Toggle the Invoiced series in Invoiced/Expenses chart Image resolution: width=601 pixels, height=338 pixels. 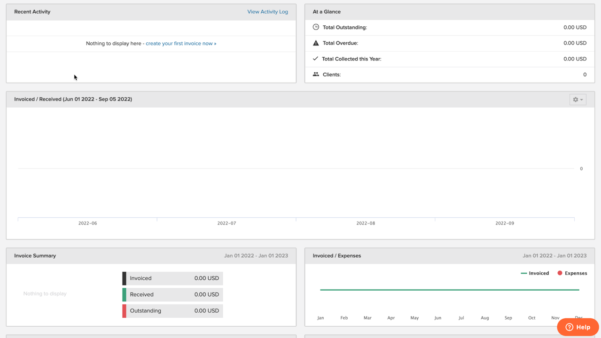tap(535, 273)
